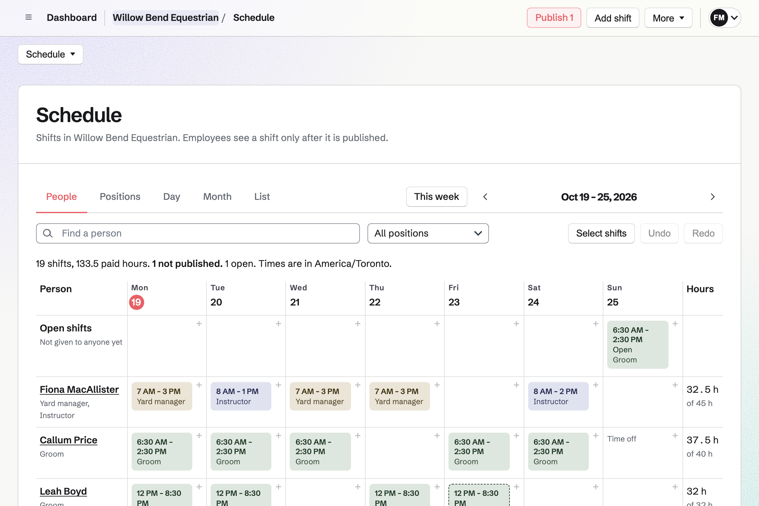
Task: Add open shift on Friday 23
Action: [516, 324]
